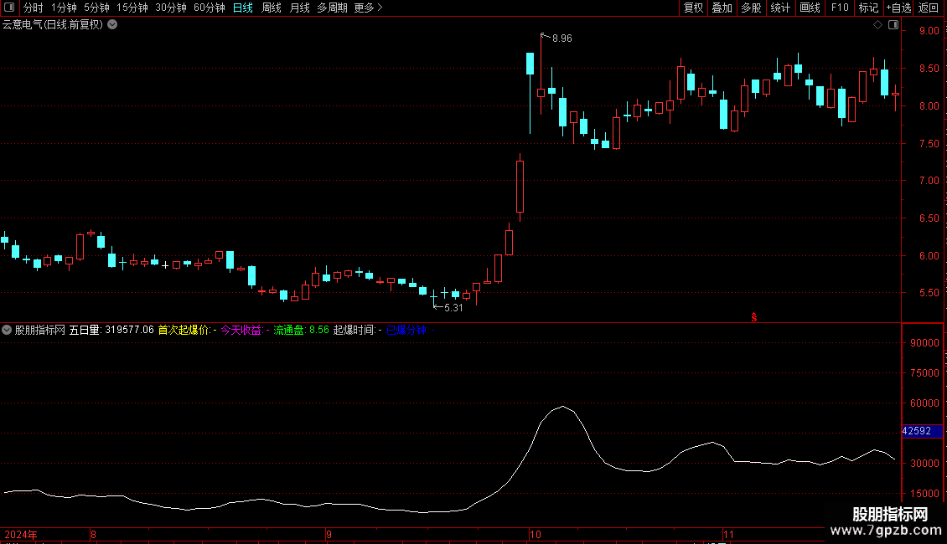The width and height of the screenshot is (947, 544).
Task: Click the 7.50 price axis label
Action: (929, 144)
